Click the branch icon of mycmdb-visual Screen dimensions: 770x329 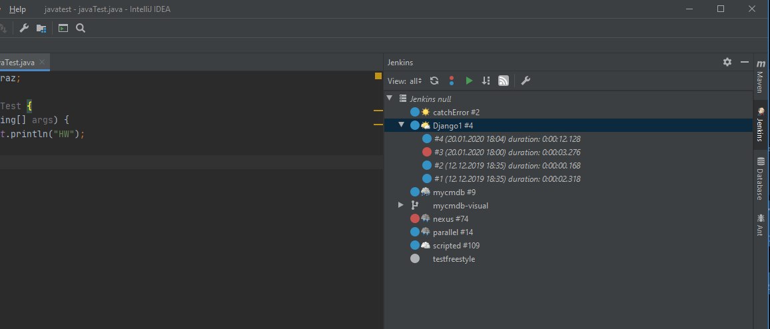[414, 205]
